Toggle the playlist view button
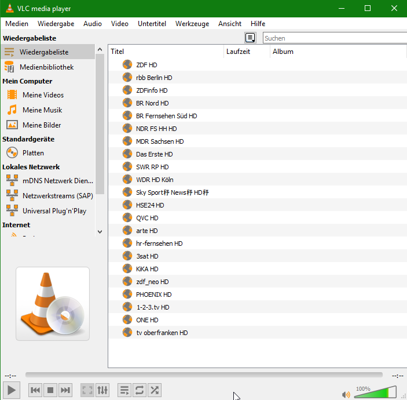The height and width of the screenshot is (400, 407). (124, 390)
